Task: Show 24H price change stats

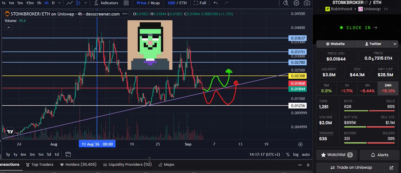Action: (x=388, y=88)
